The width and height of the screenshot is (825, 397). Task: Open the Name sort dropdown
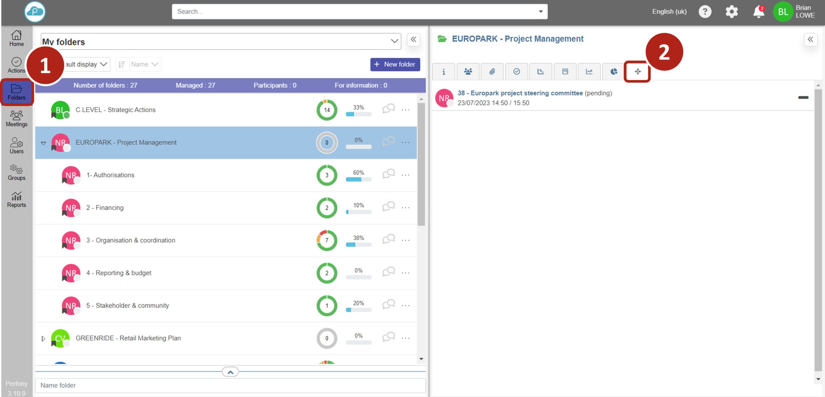(x=145, y=64)
